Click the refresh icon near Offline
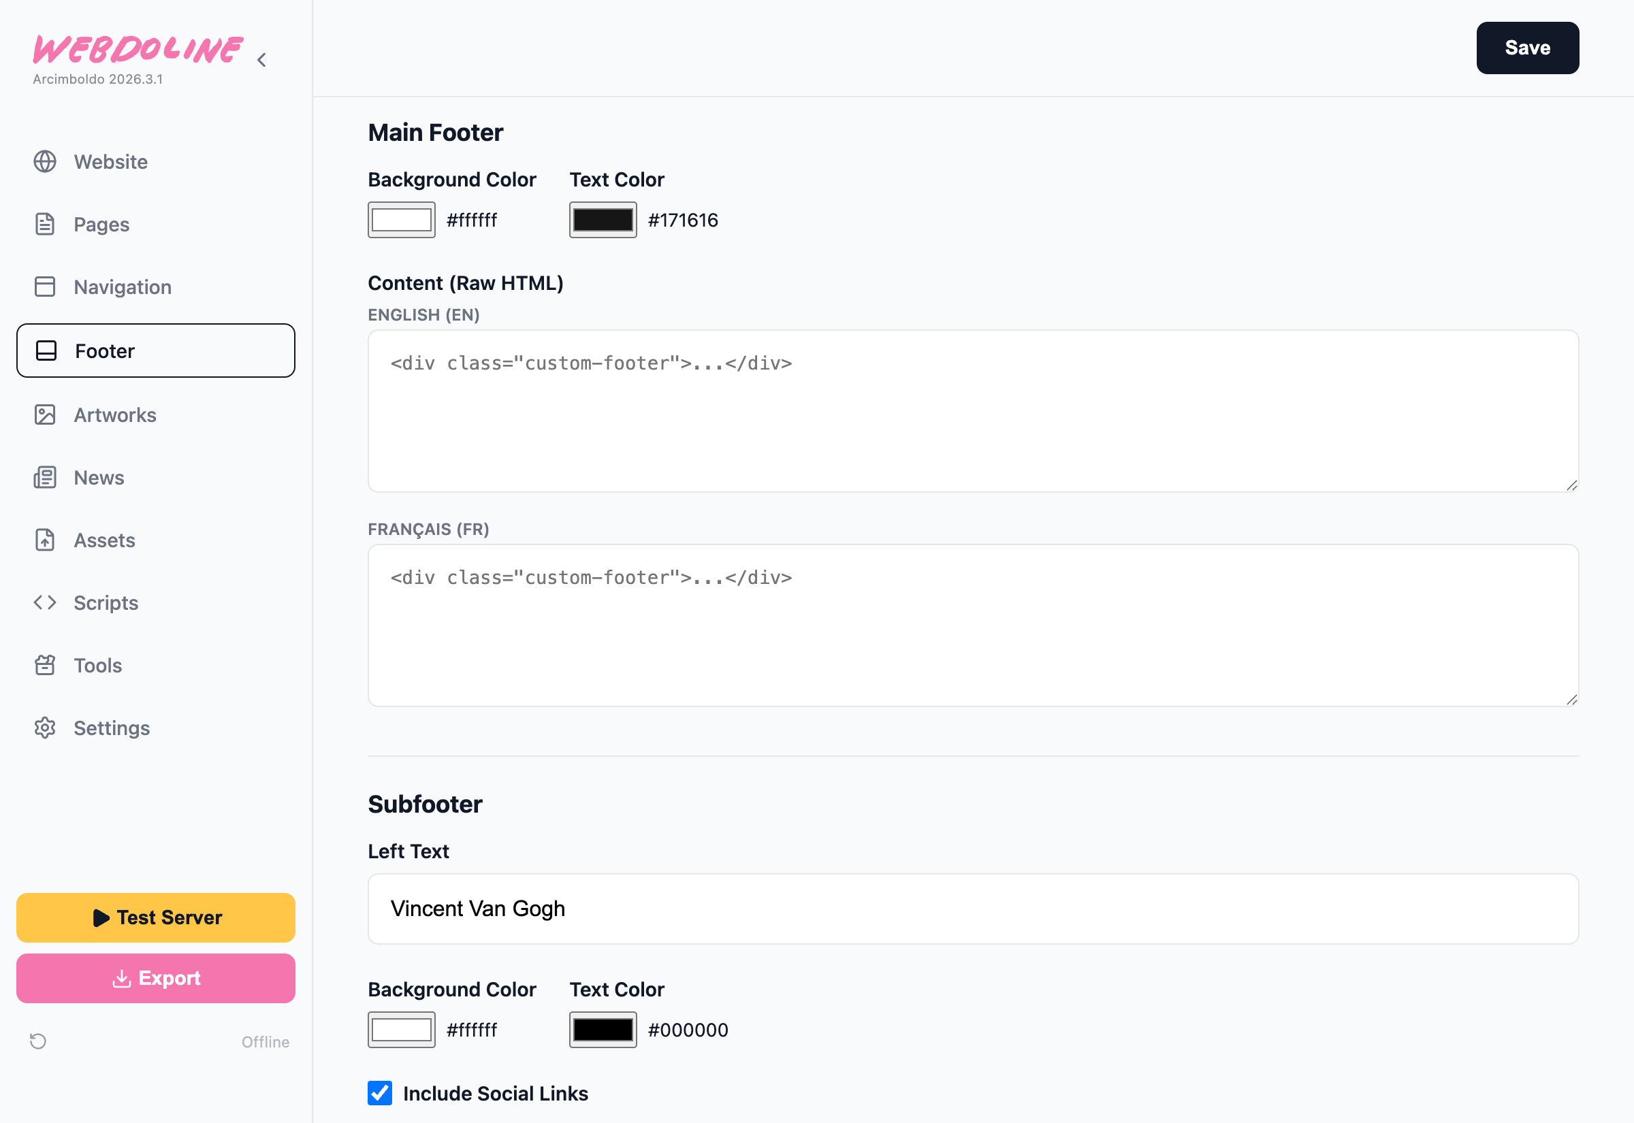 pyautogui.click(x=38, y=1041)
